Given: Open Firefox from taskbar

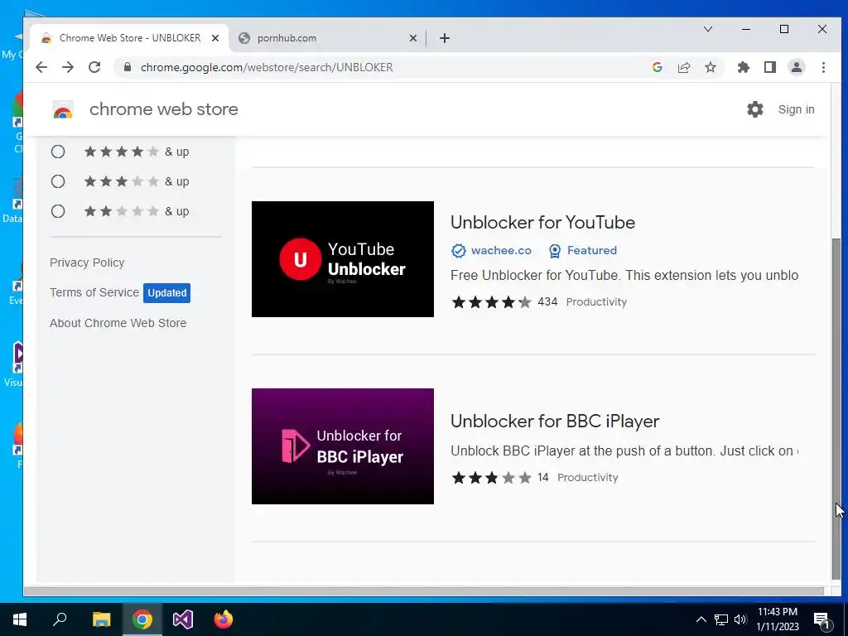Looking at the screenshot, I should coord(224,619).
